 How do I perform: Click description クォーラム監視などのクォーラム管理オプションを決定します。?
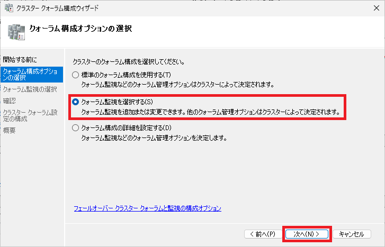[154, 138]
